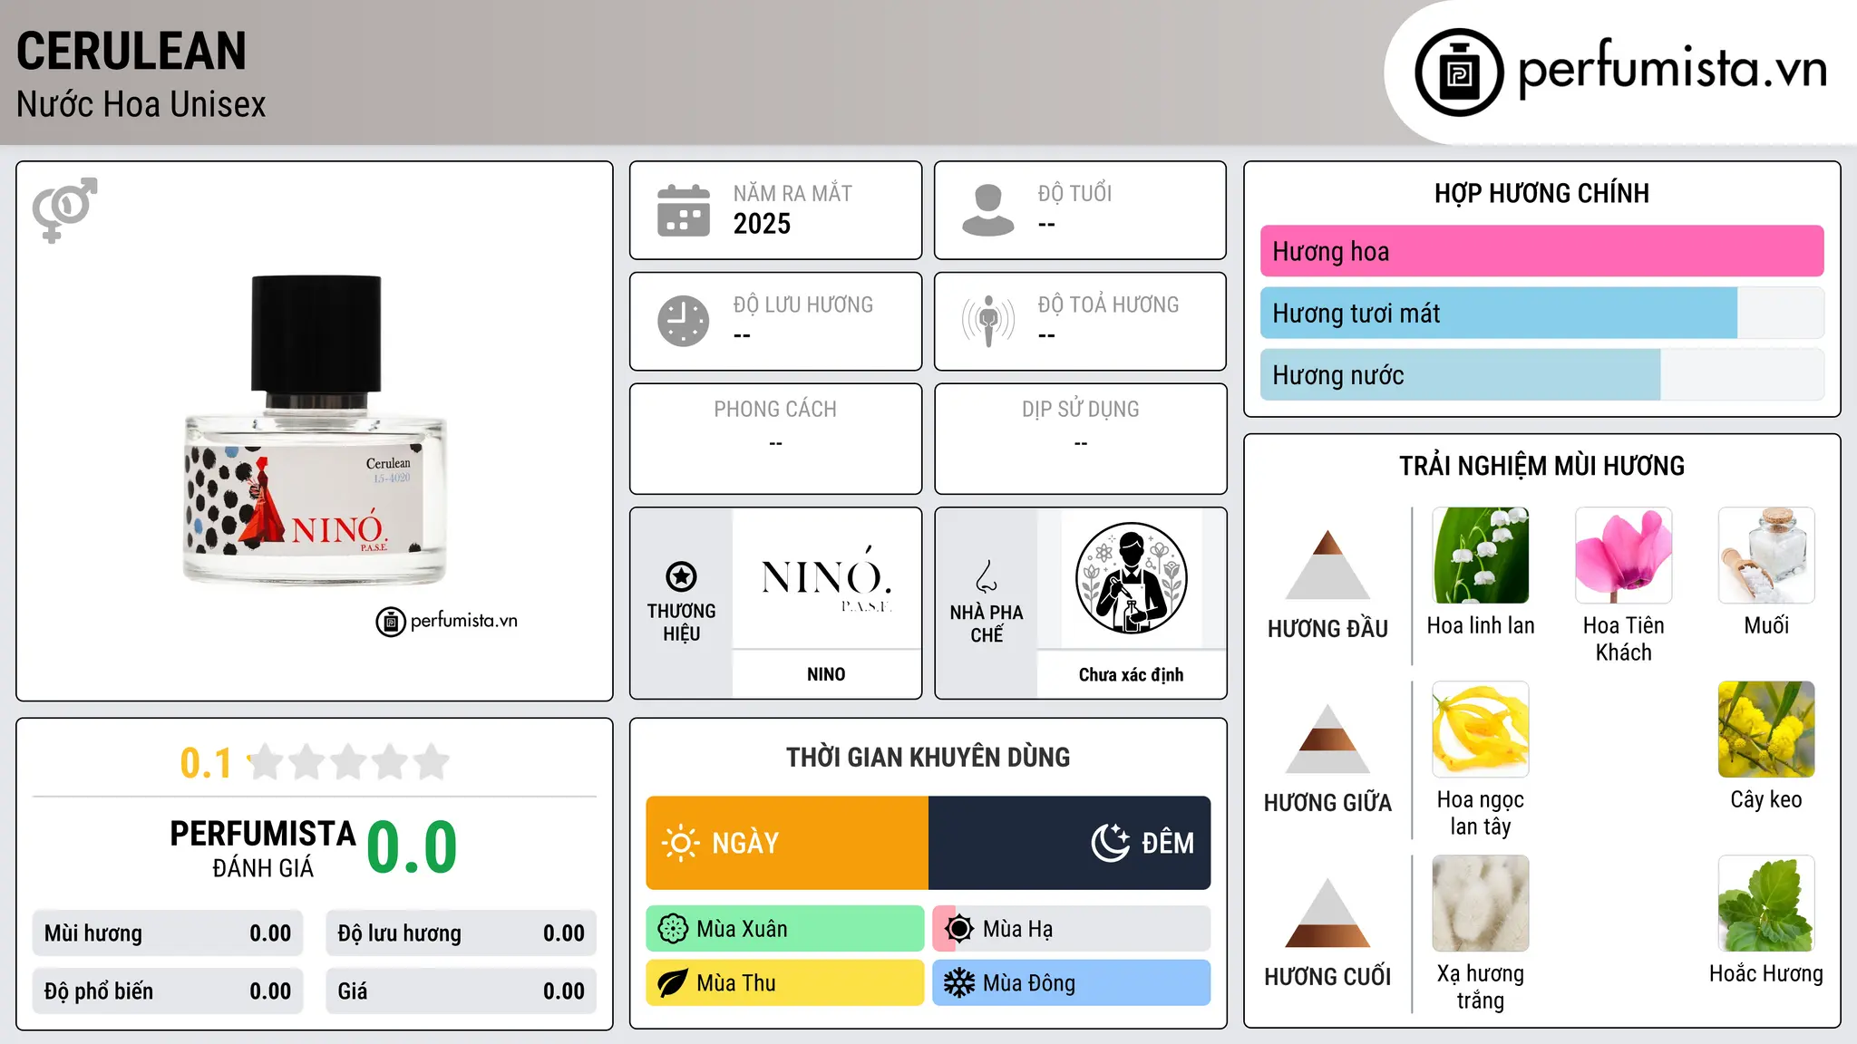1857x1044 pixels.
Task: Click the Nước Hoa Unisex subtitle
Action: 141,105
